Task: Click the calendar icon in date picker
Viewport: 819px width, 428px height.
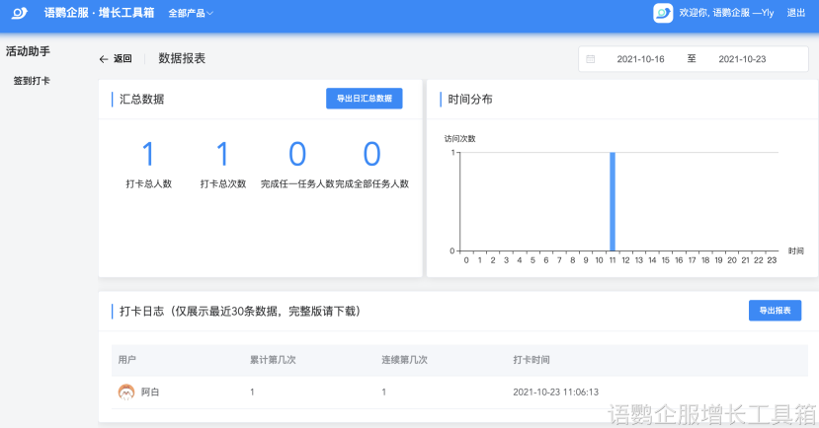Action: coord(591,59)
